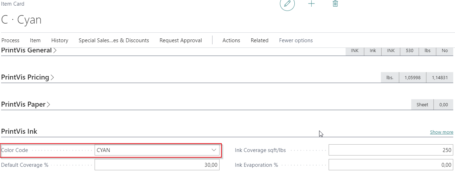Click the plus icon to create new item
This screenshot has width=455, height=184.
pos(311,4)
